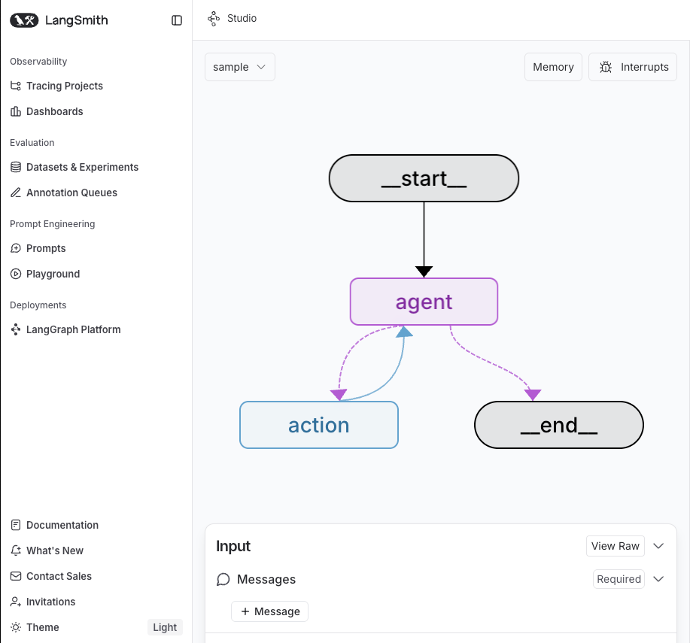Open the Interrupts settings

tap(632, 67)
